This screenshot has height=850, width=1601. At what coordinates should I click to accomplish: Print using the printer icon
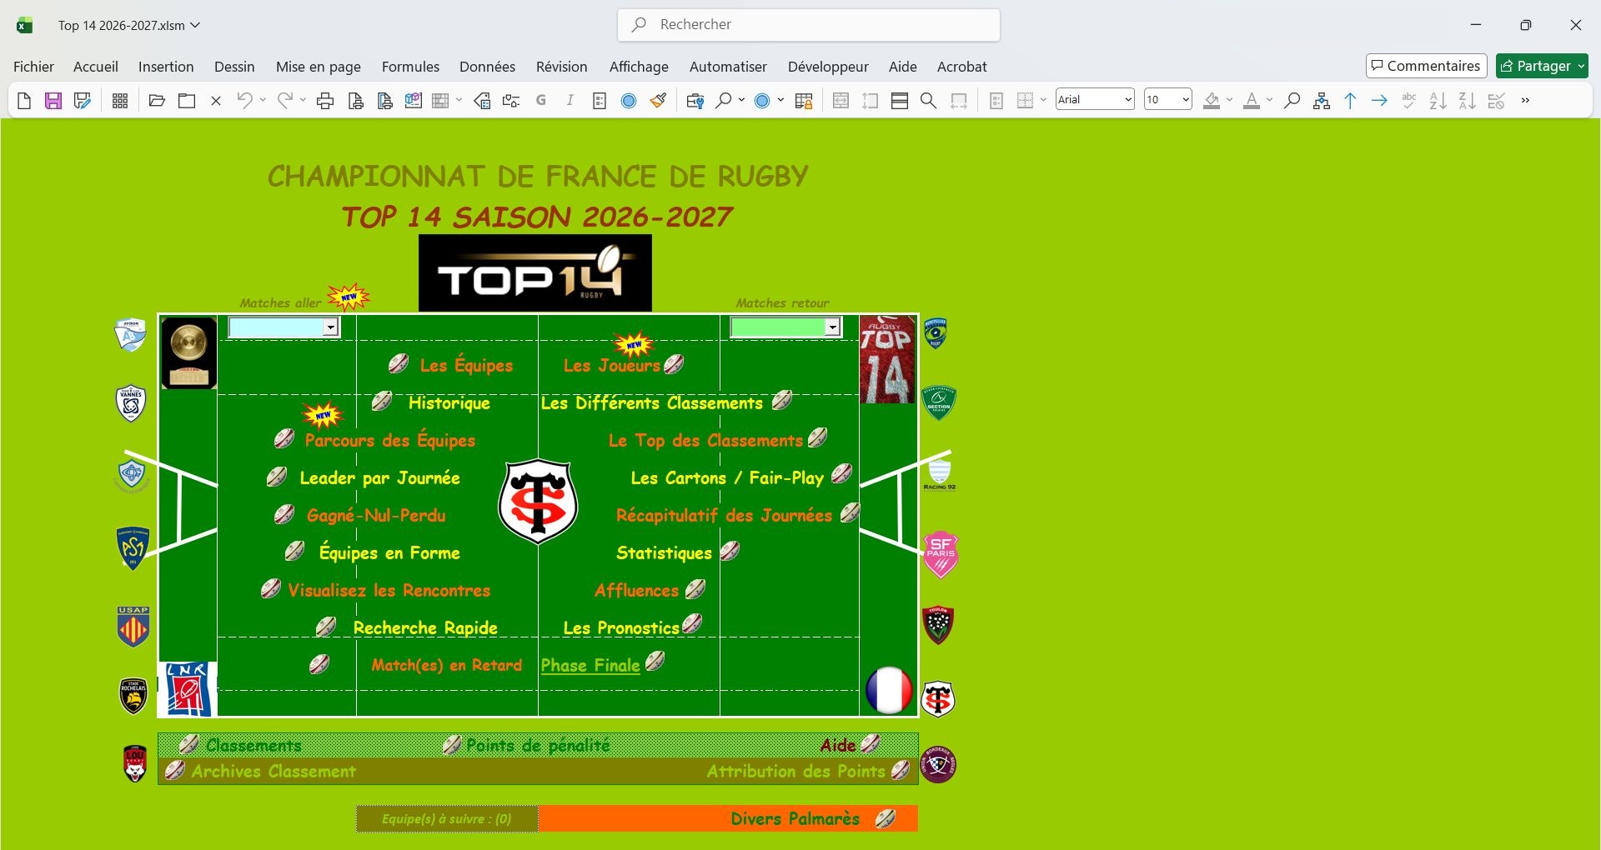(x=326, y=101)
